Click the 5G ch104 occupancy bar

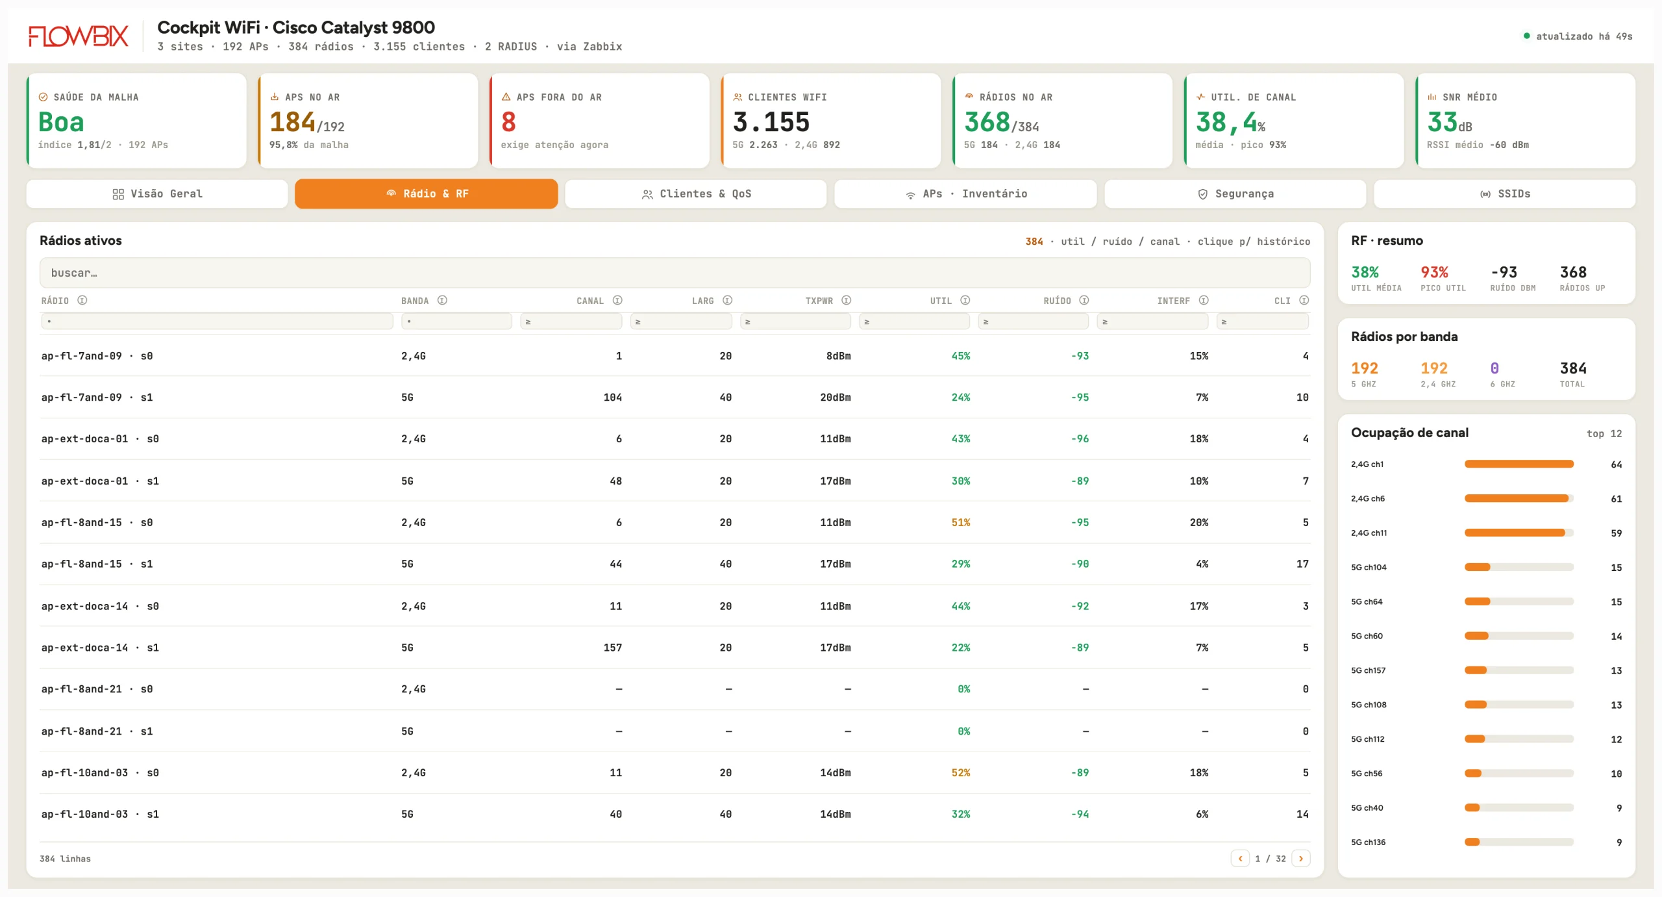click(x=1519, y=567)
